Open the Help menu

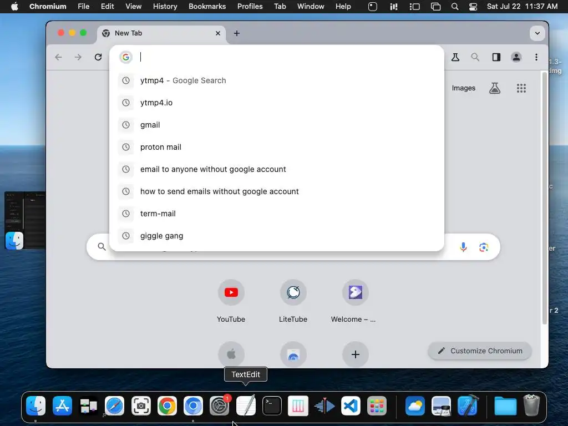(x=343, y=7)
